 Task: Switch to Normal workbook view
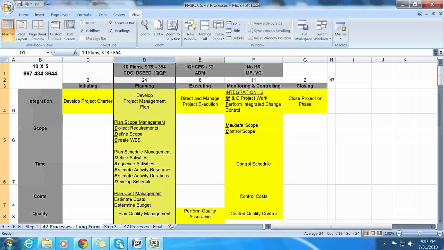[x=8, y=30]
